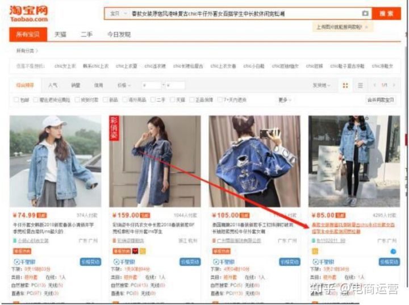
Task: Click 价格变动 button on ¥85.00 item
Action: [x=390, y=262]
